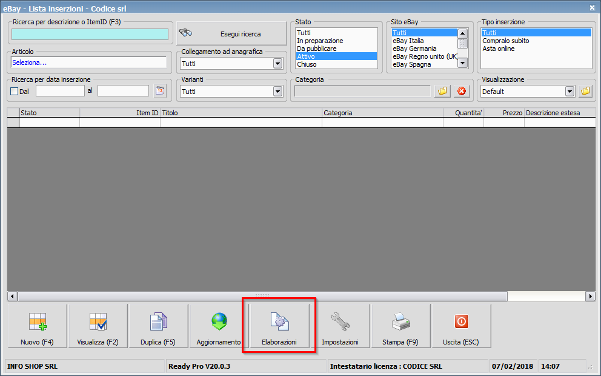Select Tutti in Stato list
Screen dimensions: 601x376
click(336, 33)
